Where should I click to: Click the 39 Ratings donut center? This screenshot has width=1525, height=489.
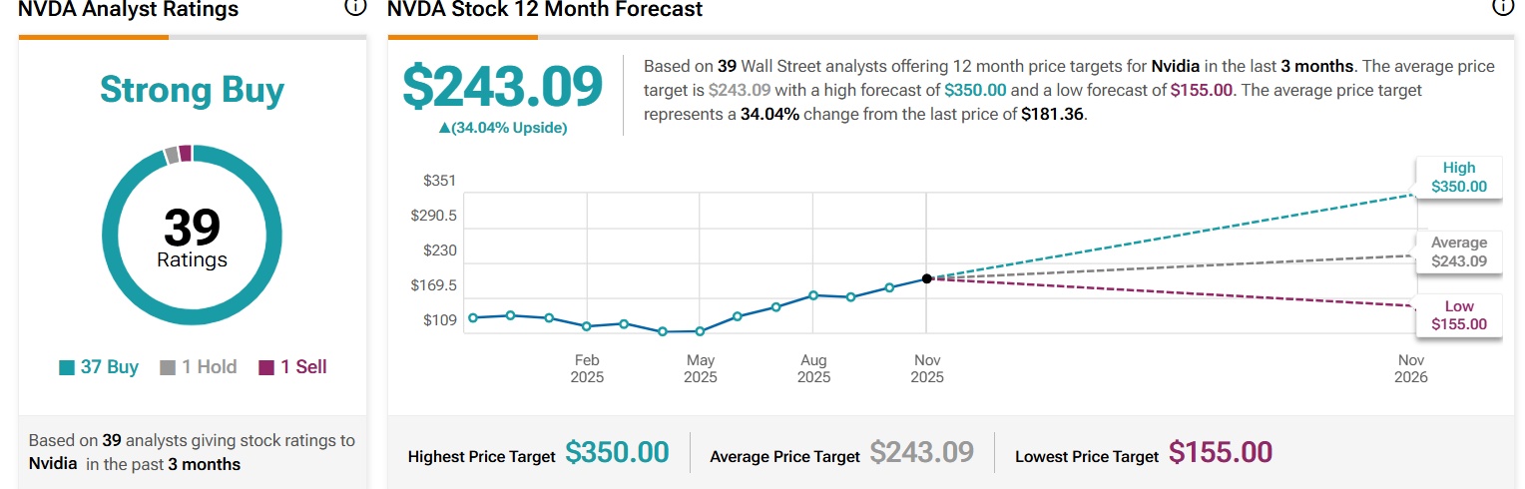192,236
